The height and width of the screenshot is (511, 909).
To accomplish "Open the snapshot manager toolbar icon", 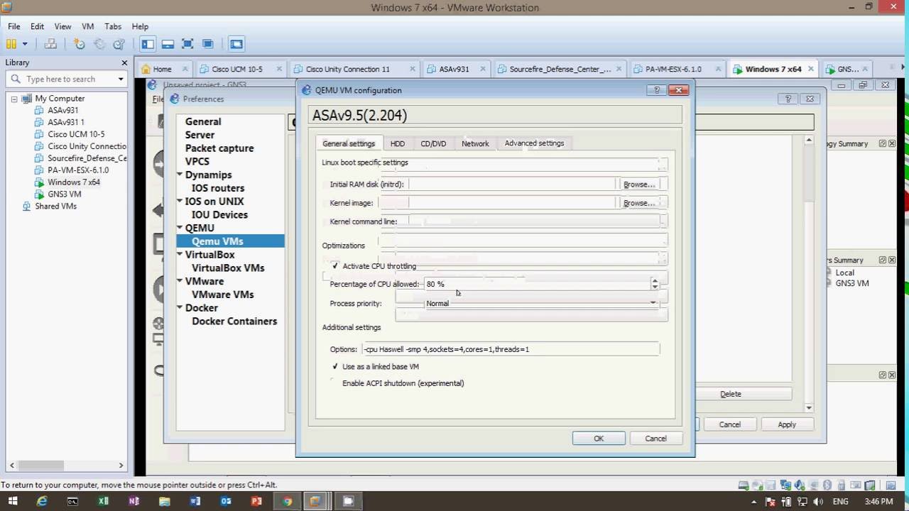I will (x=119, y=44).
